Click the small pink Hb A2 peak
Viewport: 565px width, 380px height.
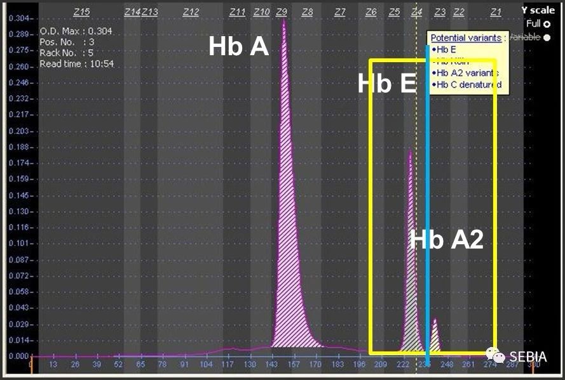pyautogui.click(x=435, y=336)
